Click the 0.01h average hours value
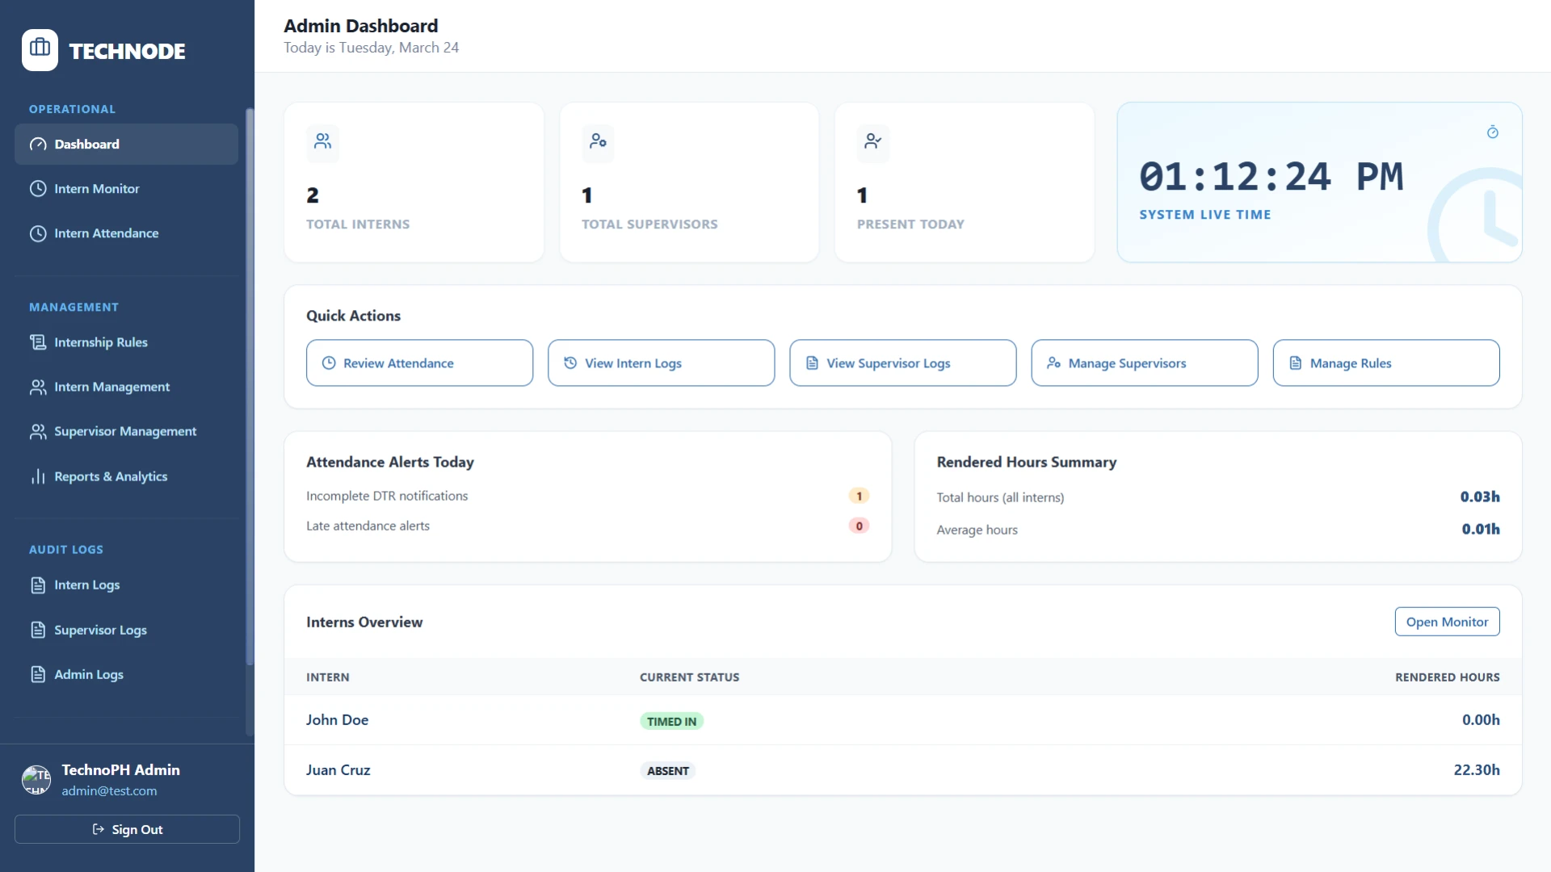Screen dimensions: 1551x872 [x=1481, y=529]
